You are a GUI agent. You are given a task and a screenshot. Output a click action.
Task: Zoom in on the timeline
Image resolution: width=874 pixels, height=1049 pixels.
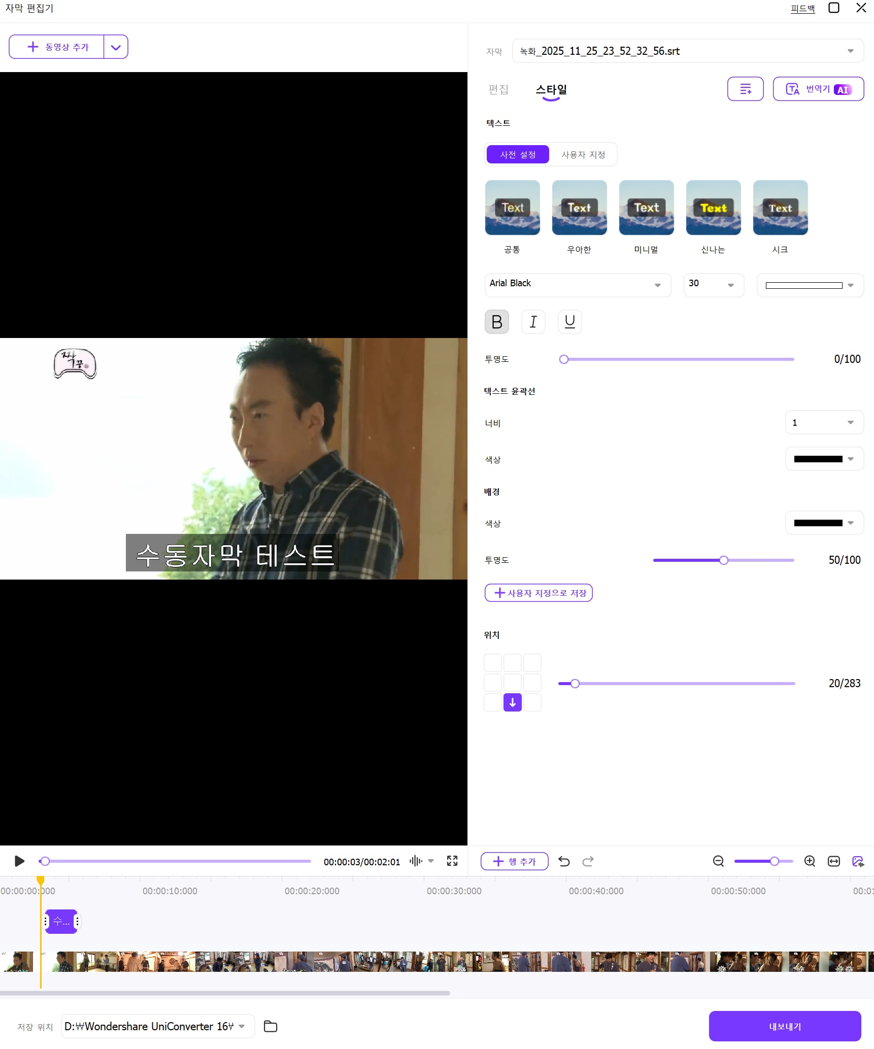point(810,861)
